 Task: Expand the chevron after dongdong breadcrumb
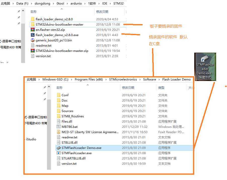[x=53, y=4]
